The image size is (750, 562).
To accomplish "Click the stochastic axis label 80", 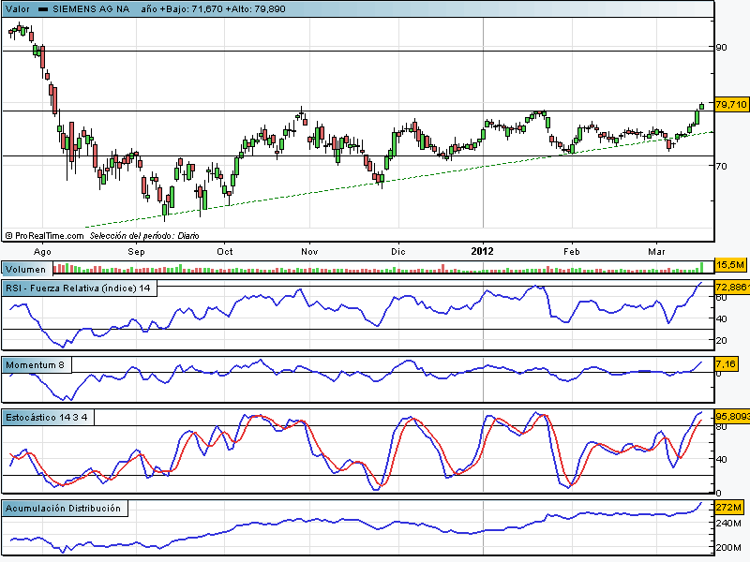I will [721, 427].
